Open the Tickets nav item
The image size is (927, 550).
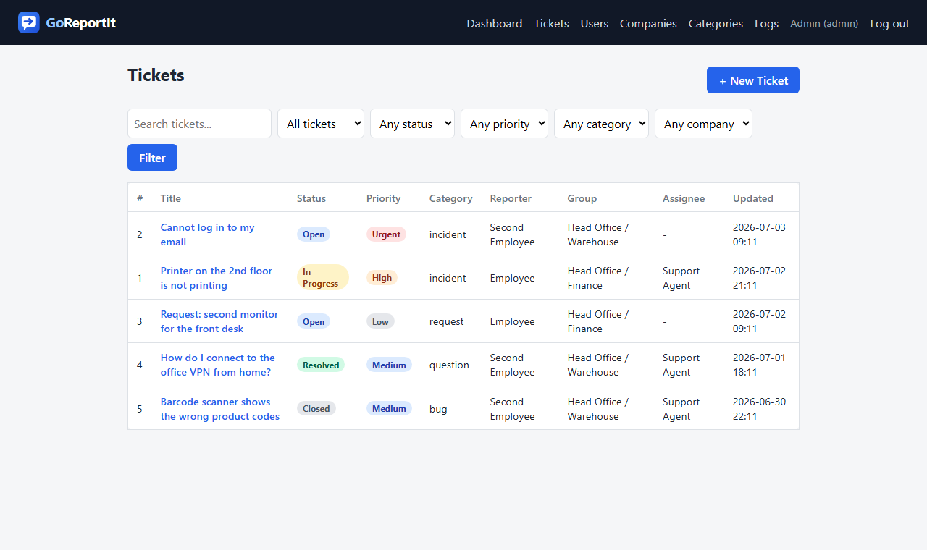(551, 23)
